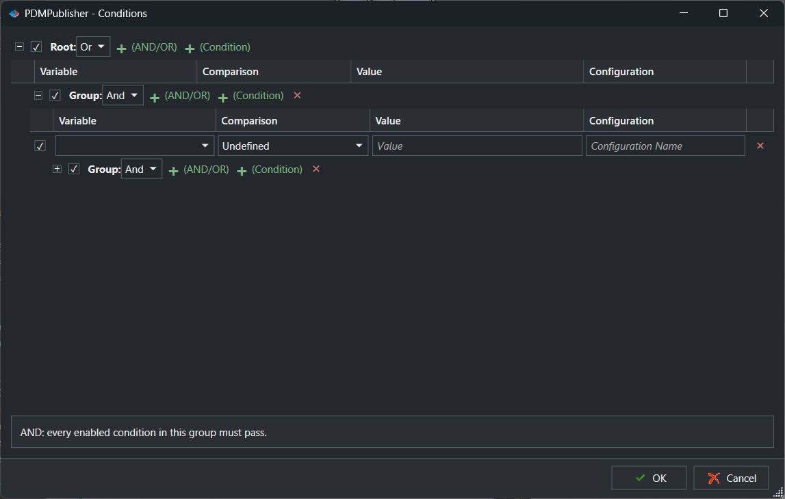Uncheck the Root enable checkbox
The image size is (785, 499).
coord(36,47)
